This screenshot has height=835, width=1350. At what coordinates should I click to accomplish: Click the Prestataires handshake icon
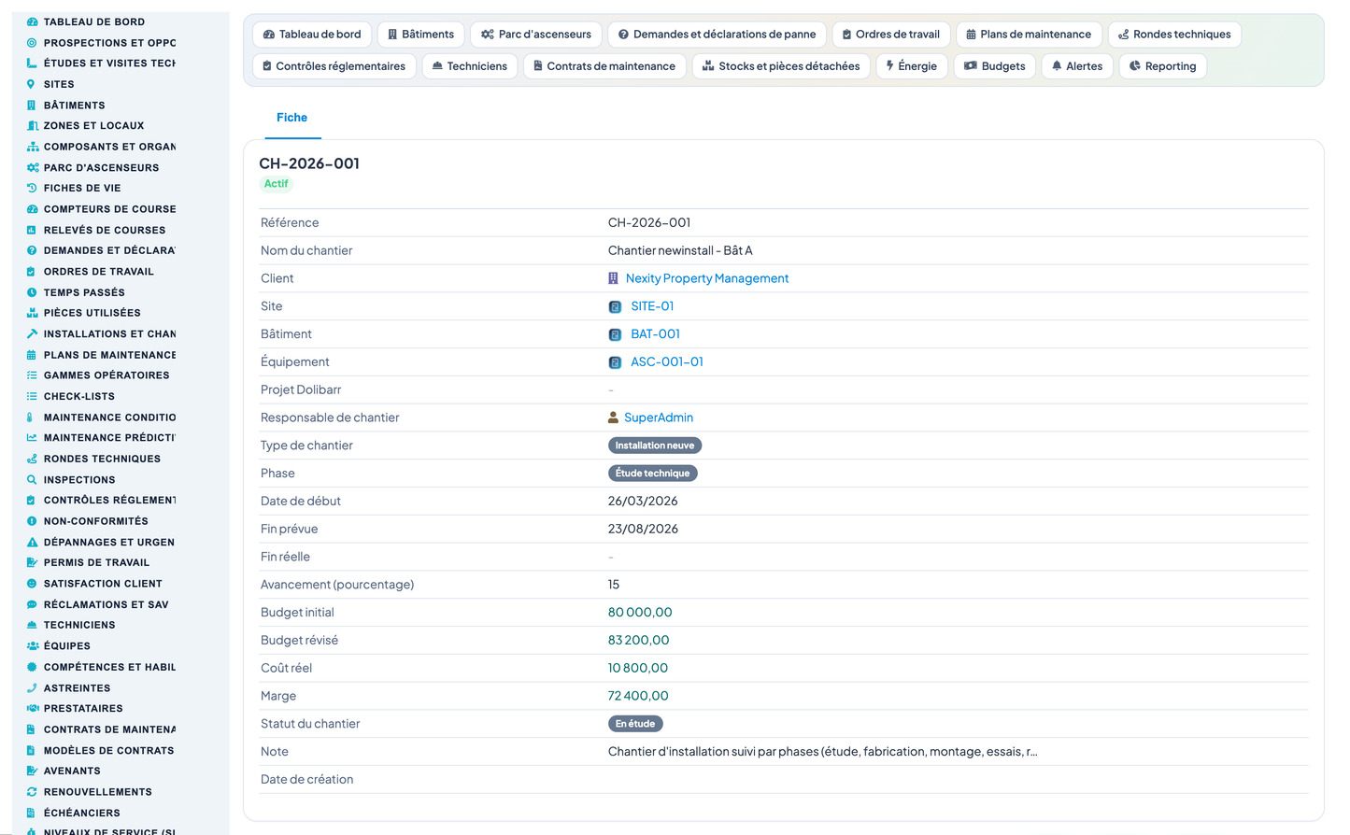click(32, 708)
